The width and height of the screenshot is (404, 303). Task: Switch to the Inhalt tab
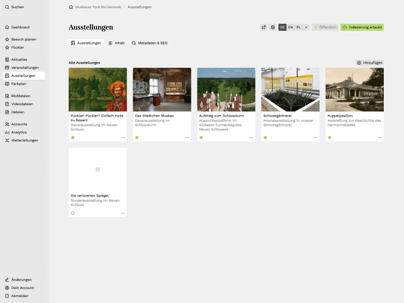117,43
